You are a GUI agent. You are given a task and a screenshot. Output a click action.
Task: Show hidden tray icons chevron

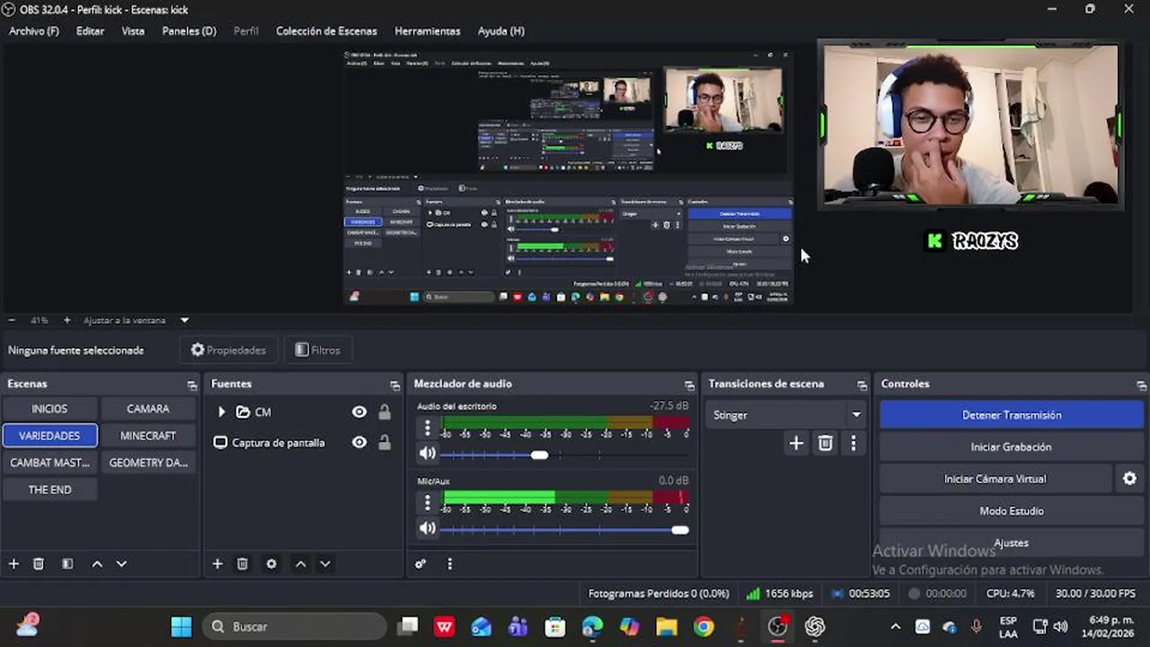click(x=895, y=627)
